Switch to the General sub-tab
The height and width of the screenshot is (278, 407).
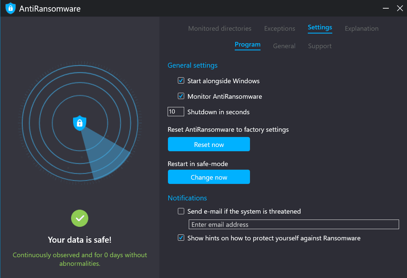point(284,46)
